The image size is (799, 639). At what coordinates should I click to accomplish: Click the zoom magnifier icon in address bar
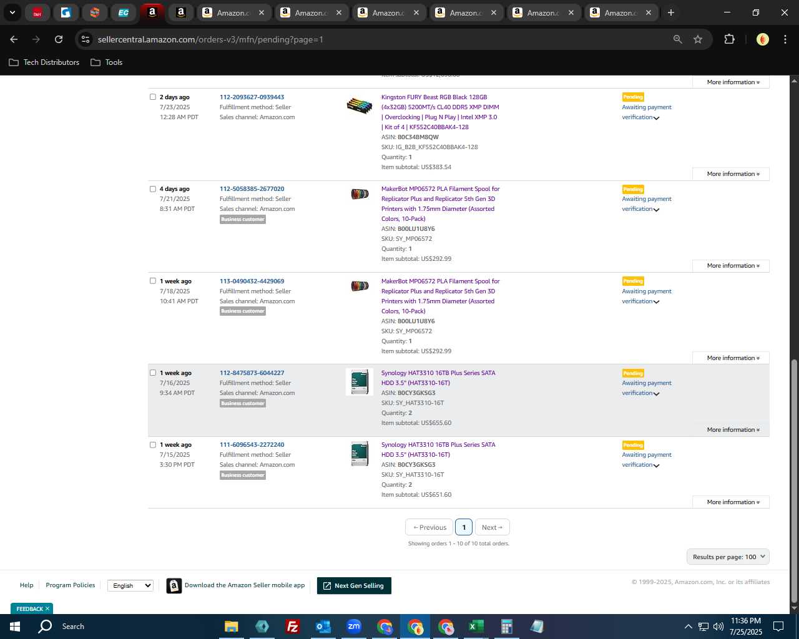click(678, 39)
